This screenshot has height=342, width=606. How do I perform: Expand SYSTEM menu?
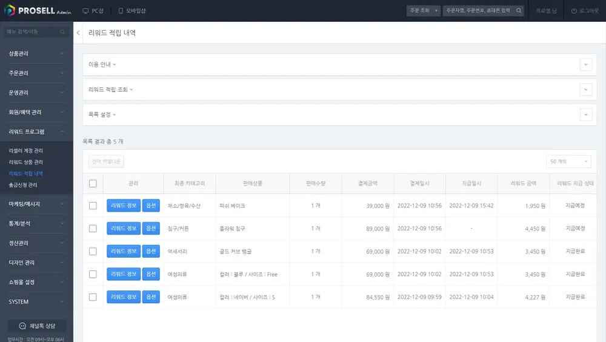37,302
